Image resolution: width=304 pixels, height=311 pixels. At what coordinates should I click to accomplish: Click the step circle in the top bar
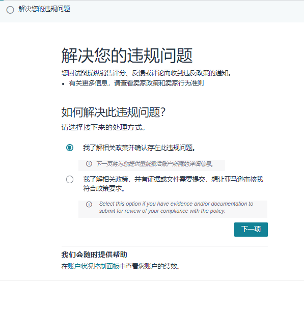10,10
